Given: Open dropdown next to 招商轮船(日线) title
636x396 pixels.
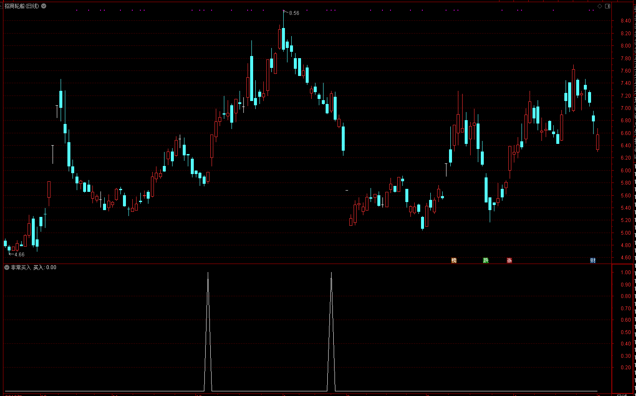Looking at the screenshot, I should point(44,6).
